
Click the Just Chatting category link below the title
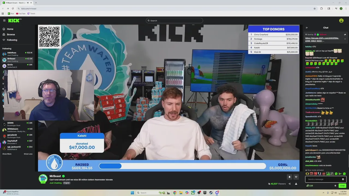pyautogui.click(x=56, y=183)
